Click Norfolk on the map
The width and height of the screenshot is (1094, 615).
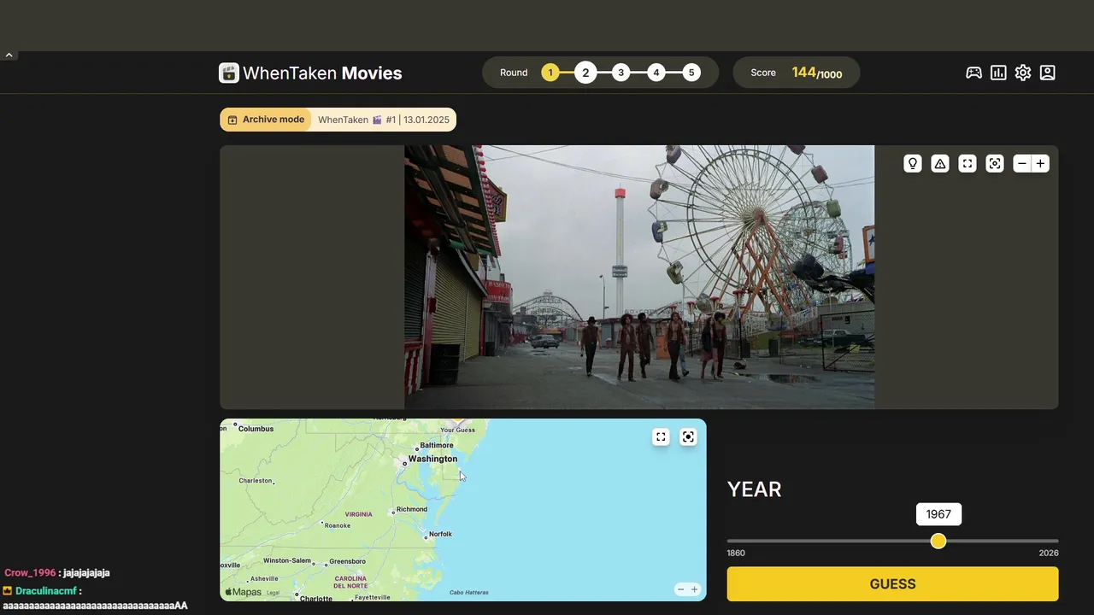[440, 534]
